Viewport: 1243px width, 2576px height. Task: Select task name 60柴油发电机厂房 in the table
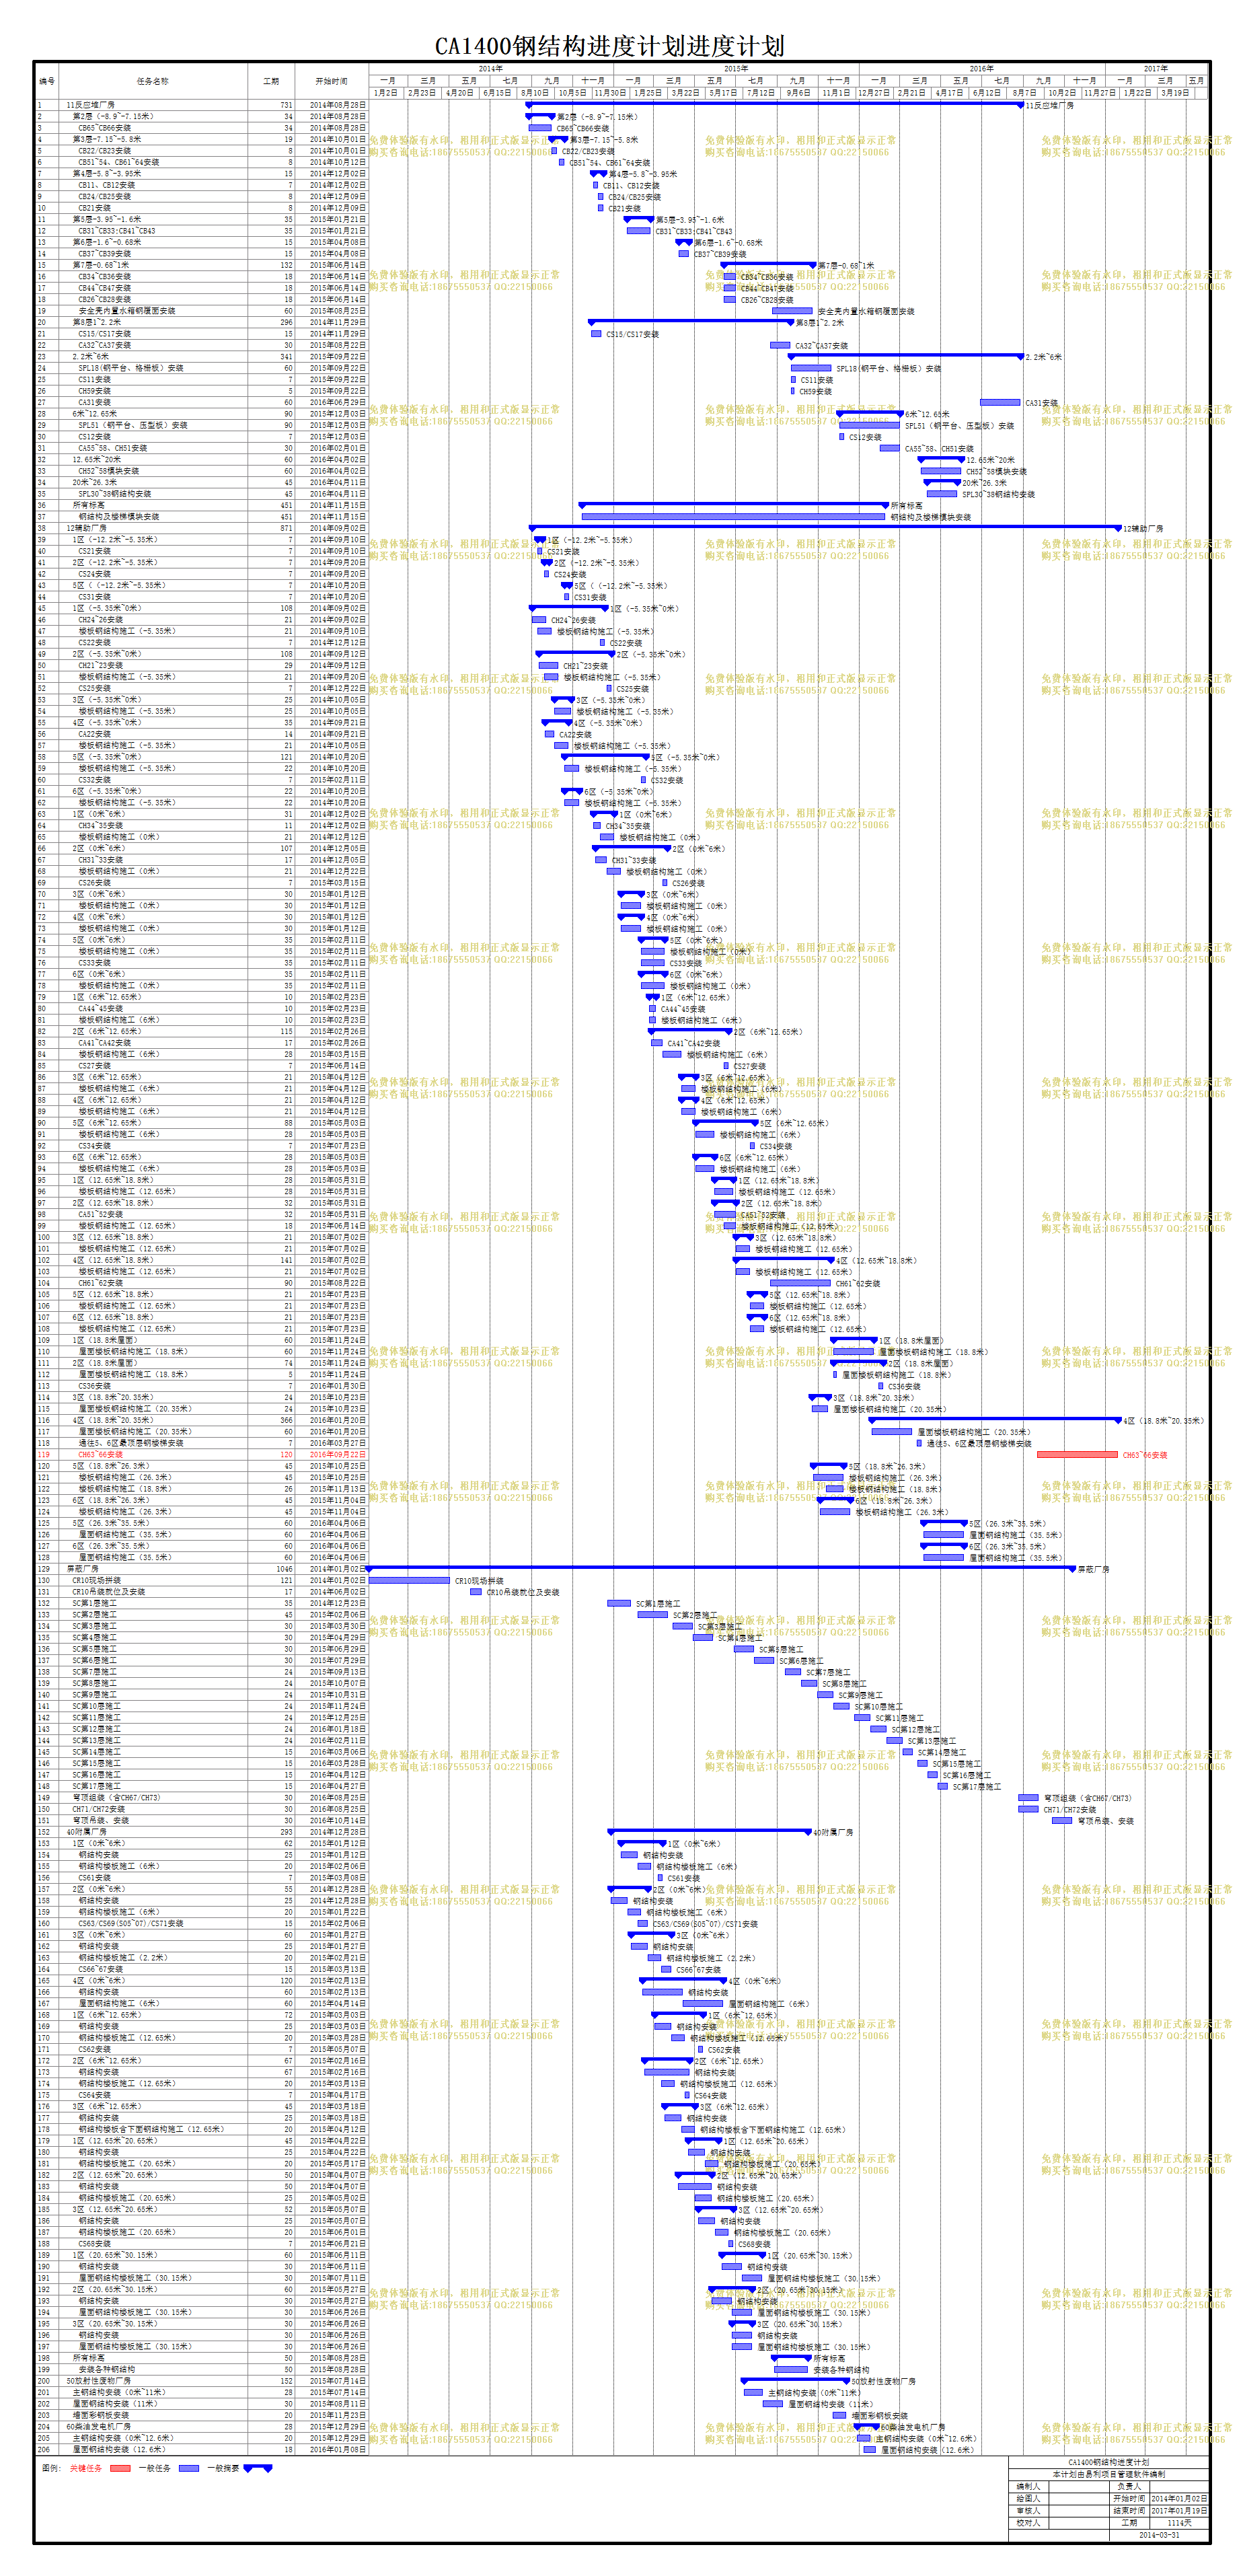[98, 2426]
